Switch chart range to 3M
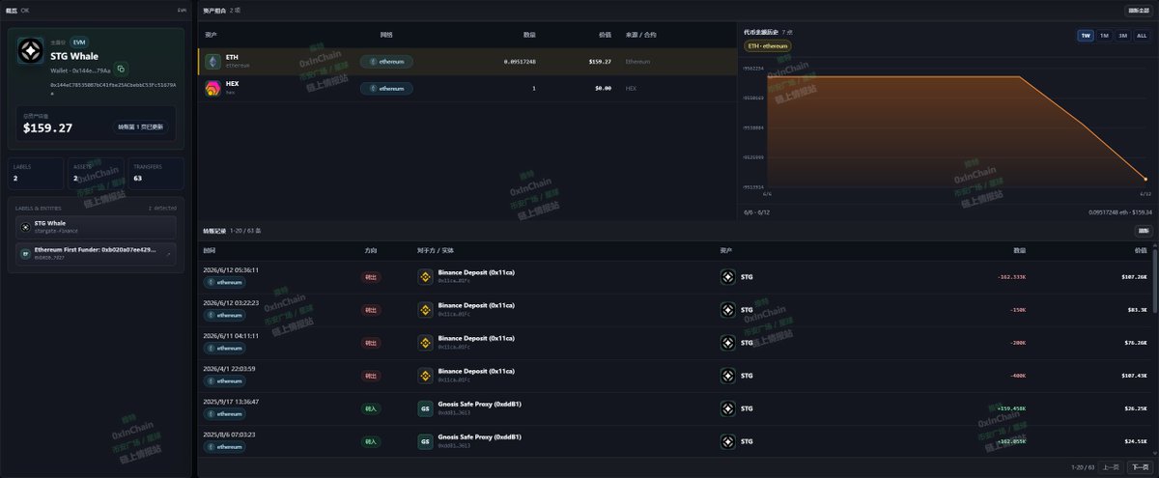Viewport: 1159px width, 478px height. coord(1122,36)
